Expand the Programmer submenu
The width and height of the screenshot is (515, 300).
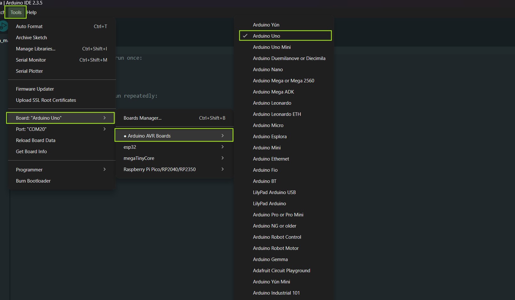(61, 170)
